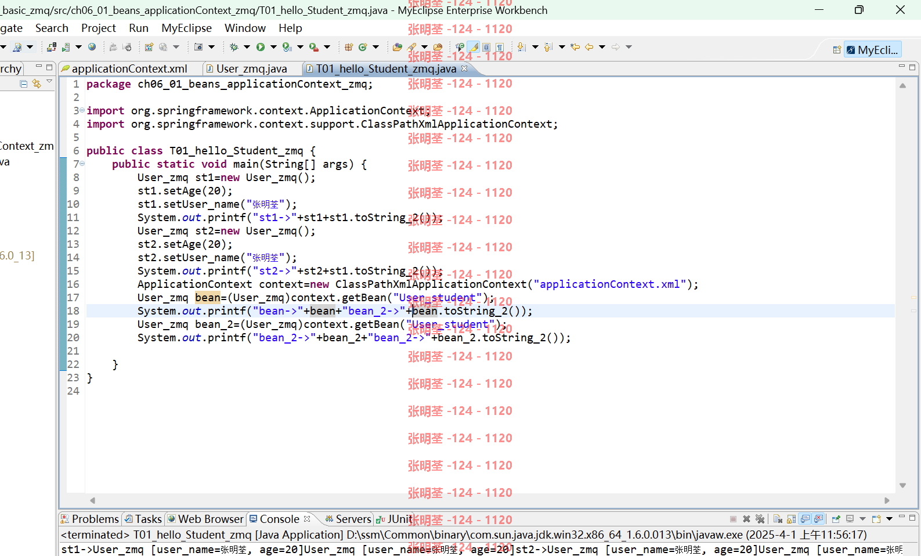
Task: Click the Pin Console icon
Action: tap(836, 519)
